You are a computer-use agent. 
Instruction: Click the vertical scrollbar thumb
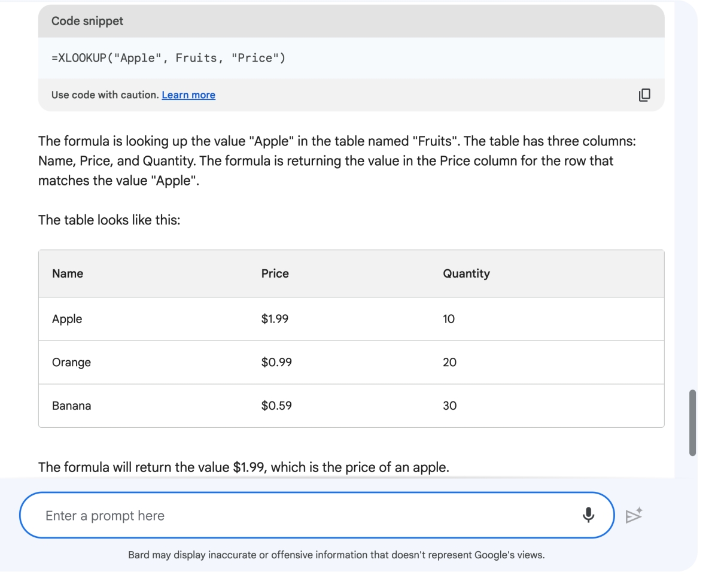coord(693,422)
